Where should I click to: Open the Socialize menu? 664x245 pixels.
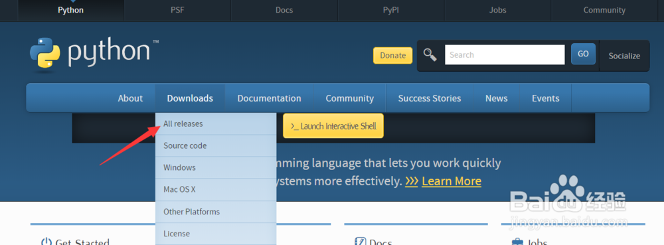624,56
